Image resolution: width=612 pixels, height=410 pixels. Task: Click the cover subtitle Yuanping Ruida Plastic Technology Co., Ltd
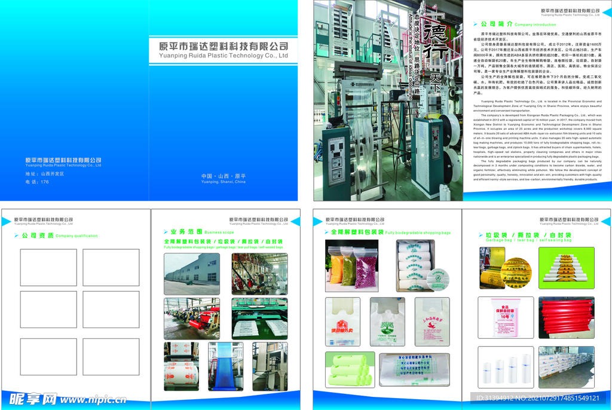224,56
